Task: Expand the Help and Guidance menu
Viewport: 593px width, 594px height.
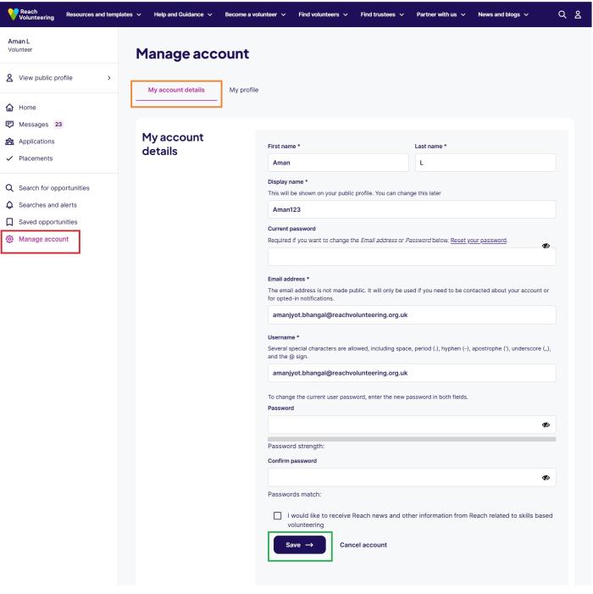Action: pyautogui.click(x=183, y=14)
